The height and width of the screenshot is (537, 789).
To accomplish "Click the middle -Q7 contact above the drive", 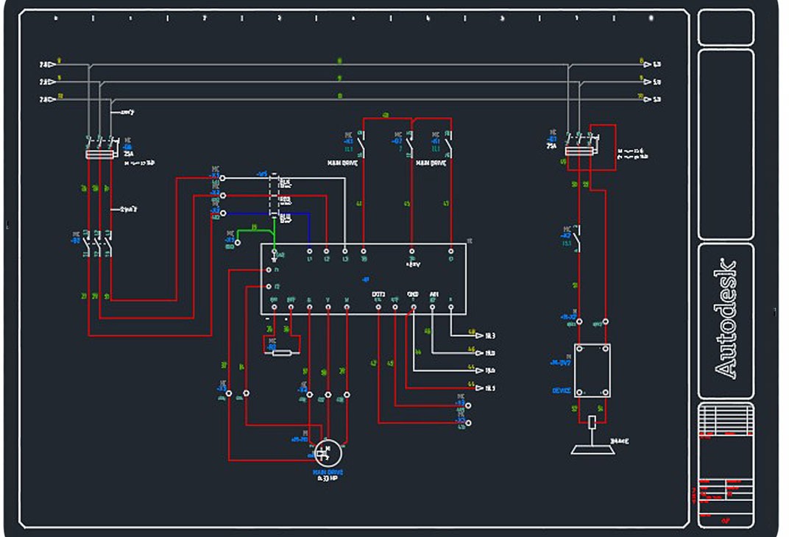I will (410, 143).
